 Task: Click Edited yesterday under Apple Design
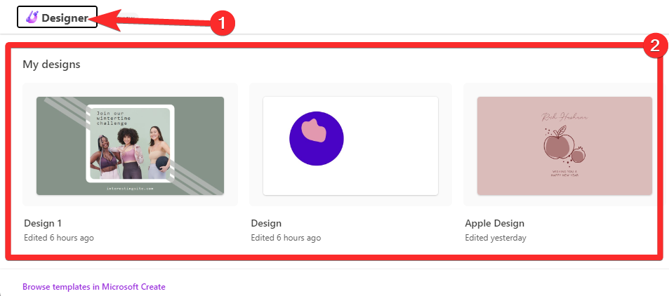pos(496,238)
